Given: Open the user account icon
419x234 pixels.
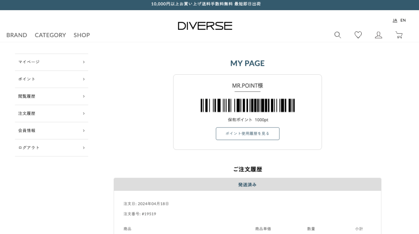Looking at the screenshot, I should (378, 35).
